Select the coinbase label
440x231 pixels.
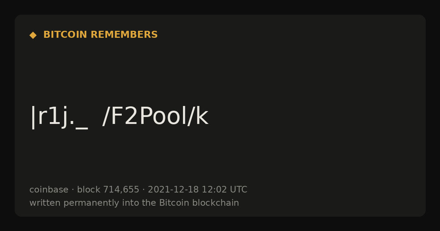pos(49,190)
